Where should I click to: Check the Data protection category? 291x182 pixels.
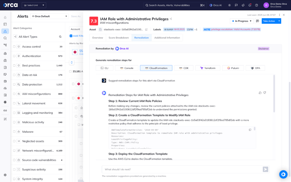(x=14, y=84)
